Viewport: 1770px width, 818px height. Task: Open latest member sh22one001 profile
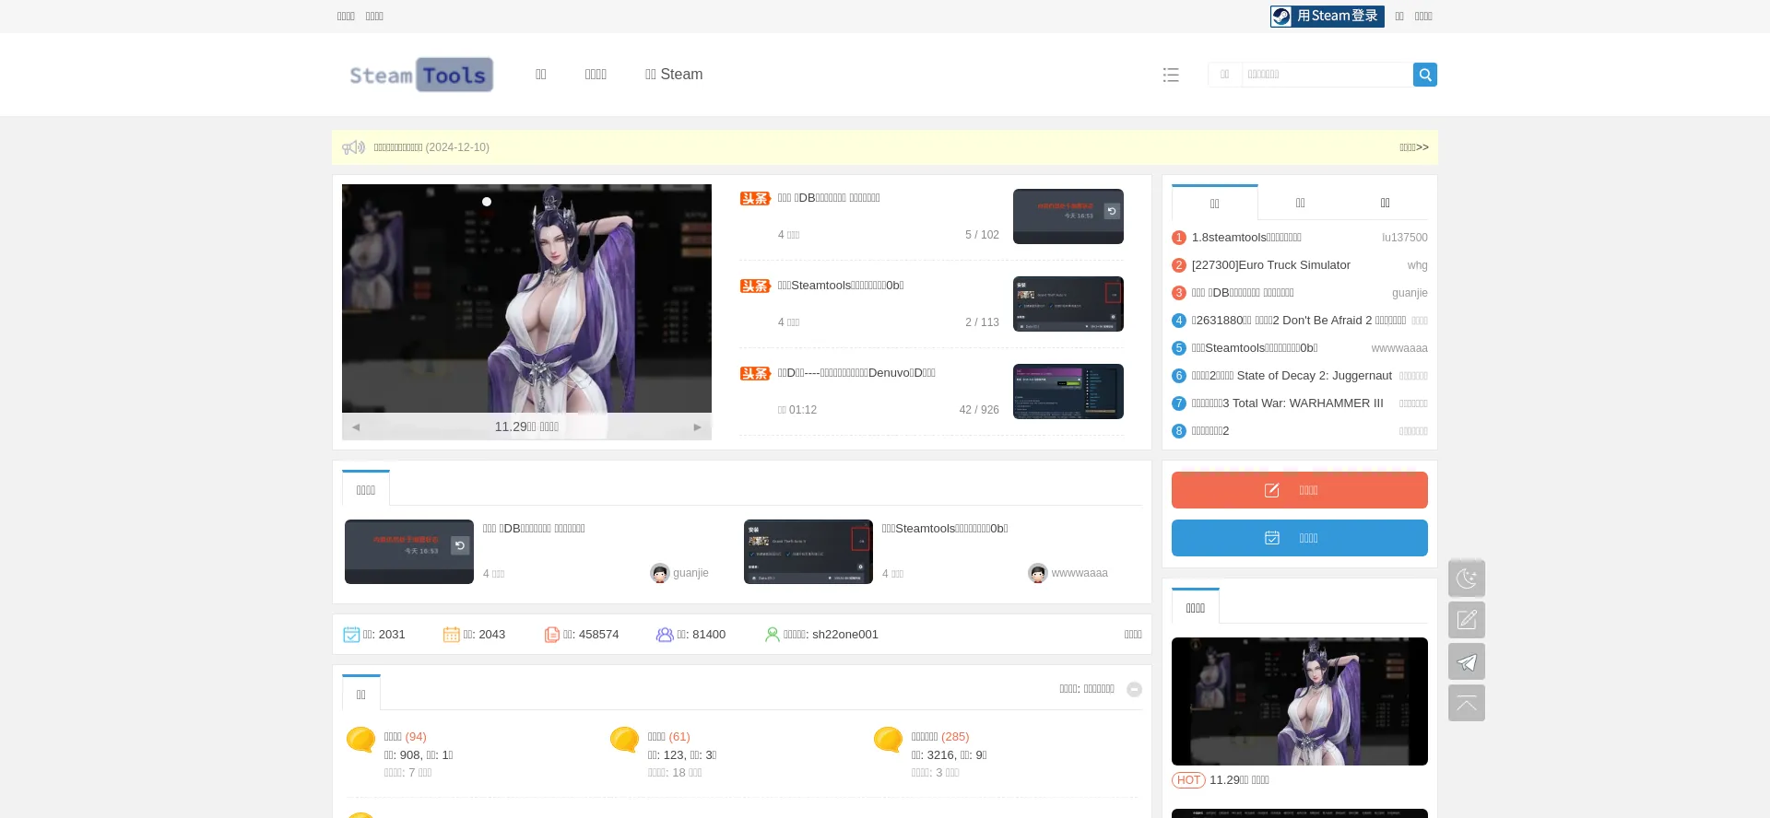(x=844, y=635)
